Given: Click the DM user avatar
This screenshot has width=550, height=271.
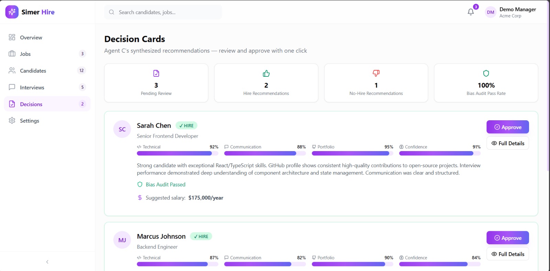Looking at the screenshot, I should pos(491,12).
